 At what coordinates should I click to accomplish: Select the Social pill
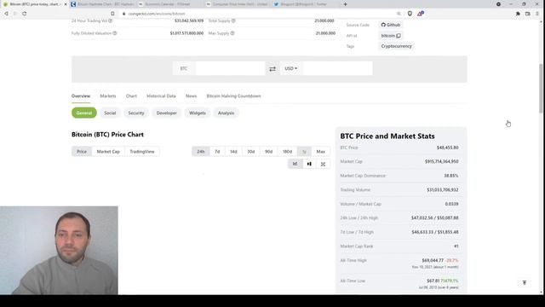click(x=110, y=113)
